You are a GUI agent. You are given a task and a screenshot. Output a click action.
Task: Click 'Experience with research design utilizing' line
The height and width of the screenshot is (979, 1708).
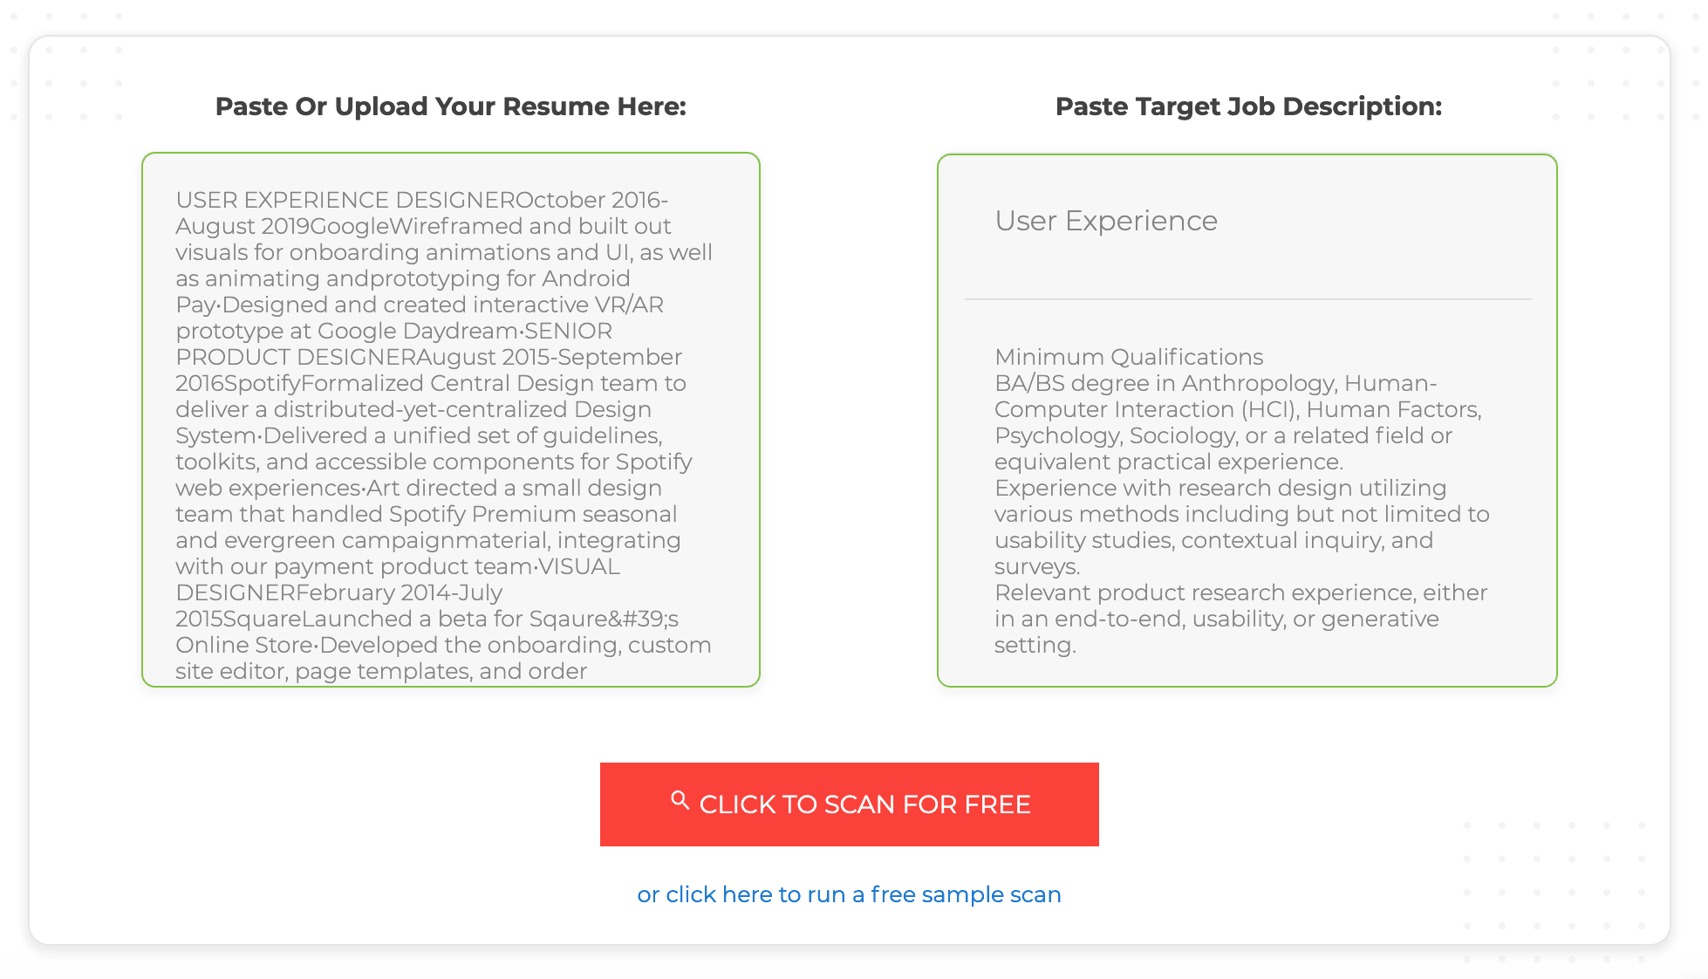coord(1220,488)
